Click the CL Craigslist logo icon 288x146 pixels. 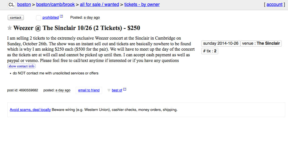(11, 5)
